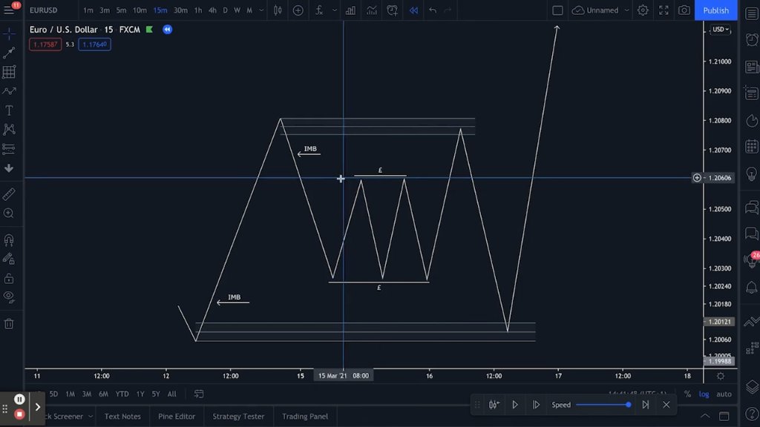Toggle auto scale on price axis
Viewport: 760px width, 427px height.
pos(724,394)
